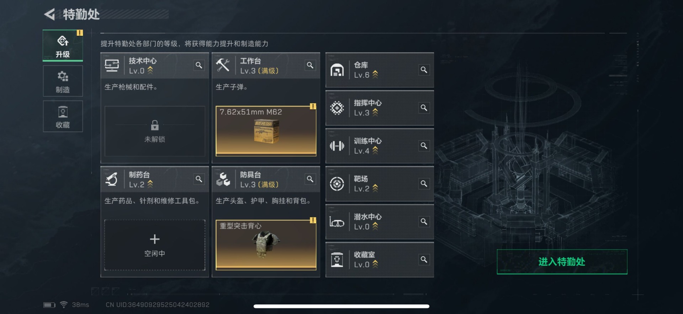The width and height of the screenshot is (683, 314).
Task: Click the locked 未解锁 production slot
Action: pyautogui.click(x=155, y=131)
